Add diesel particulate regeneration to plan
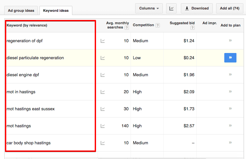The width and height of the screenshot is (246, 159). coord(230,58)
